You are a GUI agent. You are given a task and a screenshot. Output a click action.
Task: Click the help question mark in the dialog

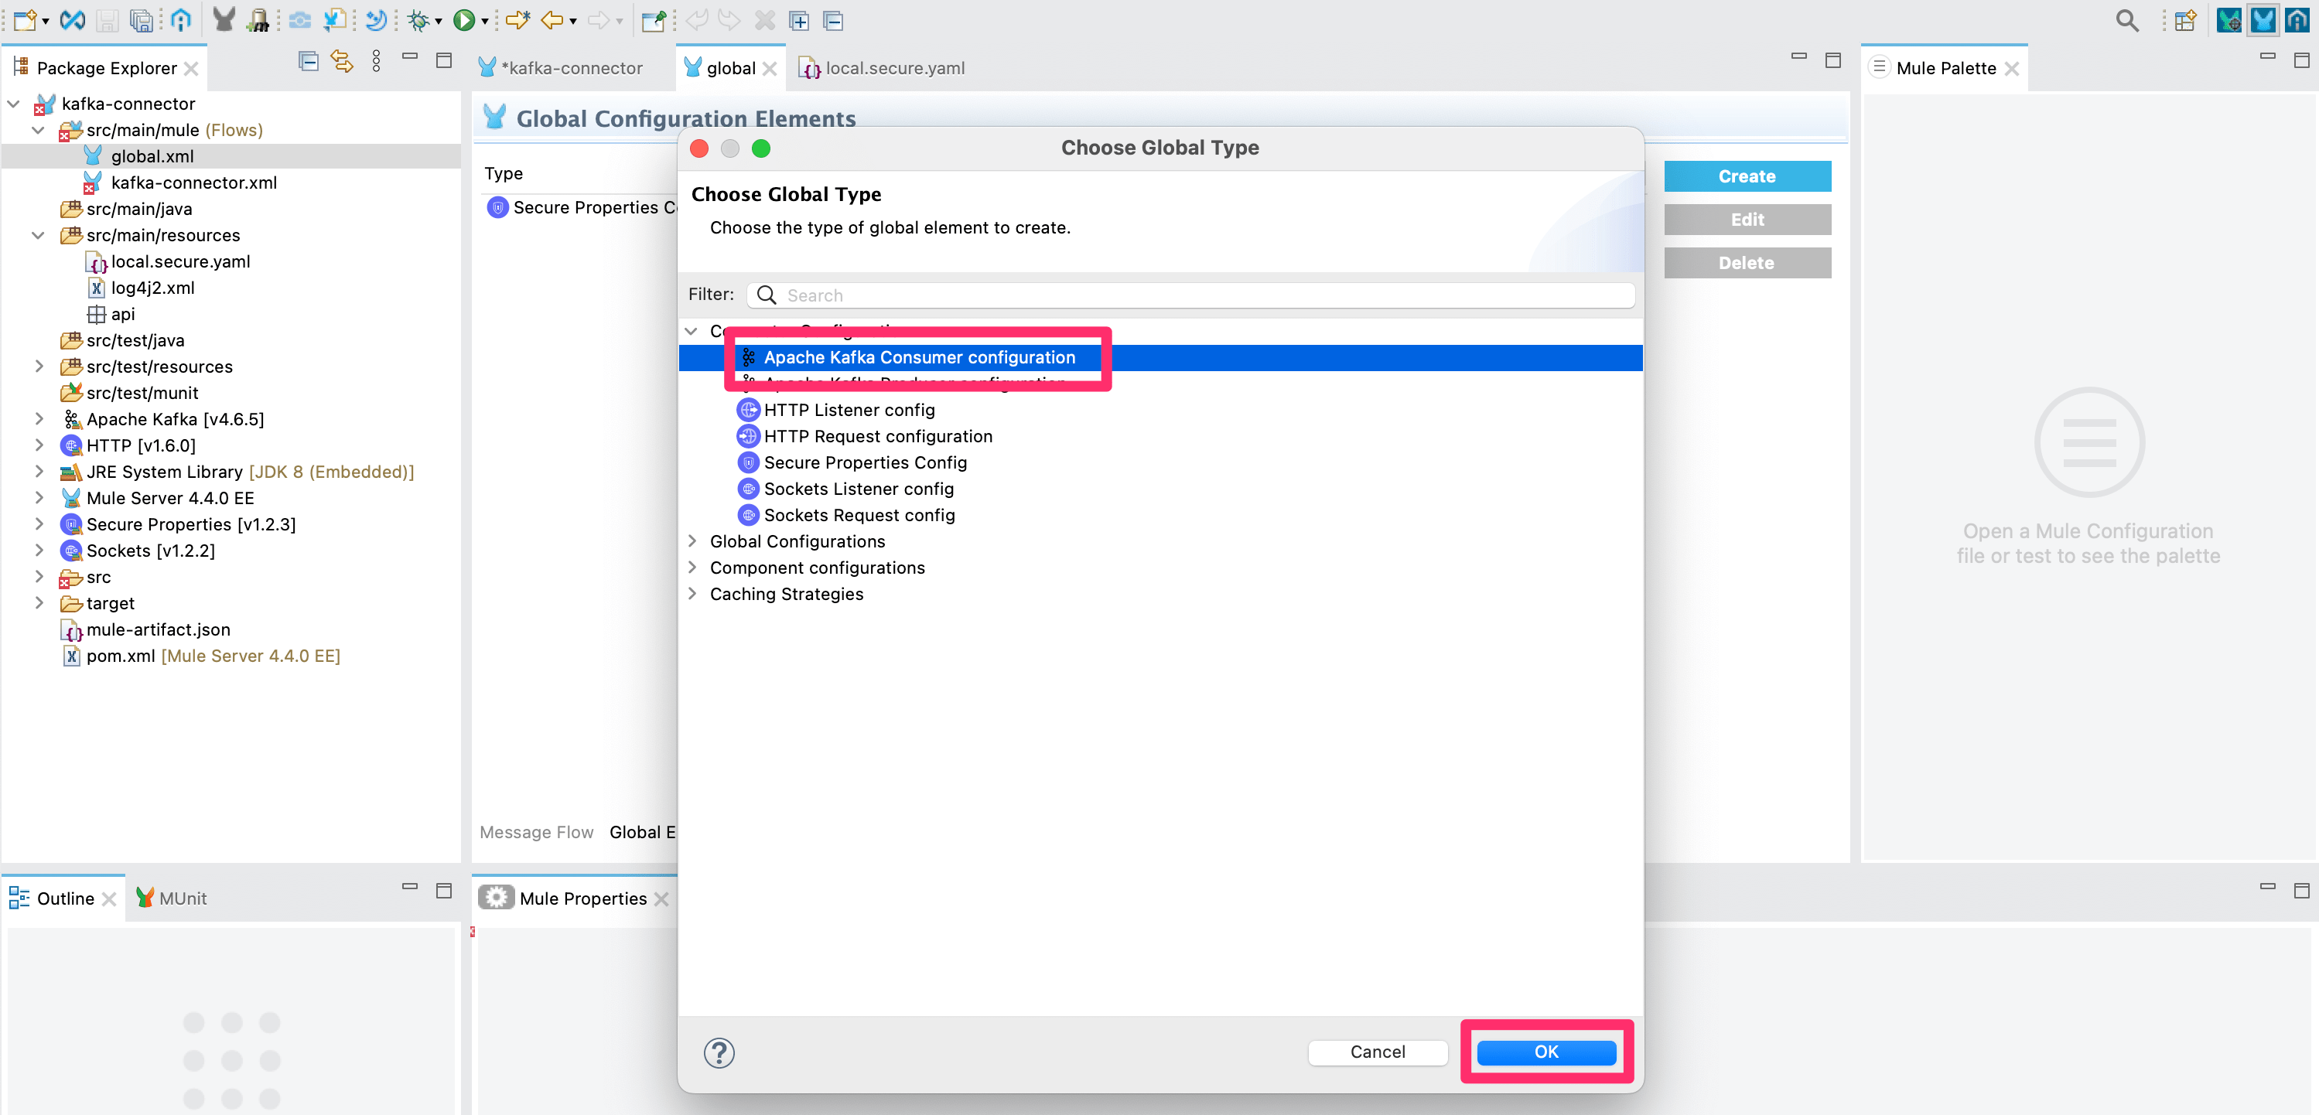(719, 1052)
